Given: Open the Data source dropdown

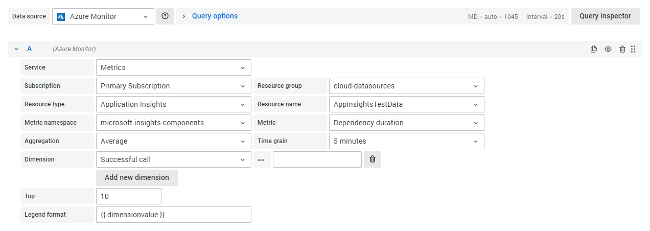Looking at the screenshot, I should pyautogui.click(x=103, y=16).
